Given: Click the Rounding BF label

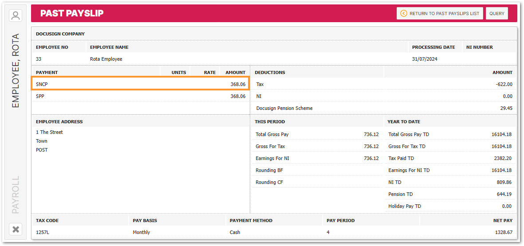Looking at the screenshot, I should [x=269, y=171].
